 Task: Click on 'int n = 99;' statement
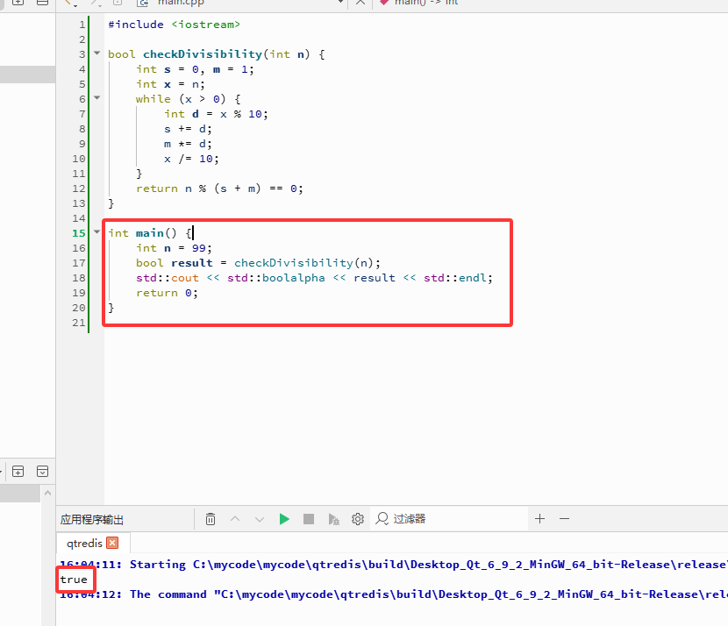pos(175,248)
